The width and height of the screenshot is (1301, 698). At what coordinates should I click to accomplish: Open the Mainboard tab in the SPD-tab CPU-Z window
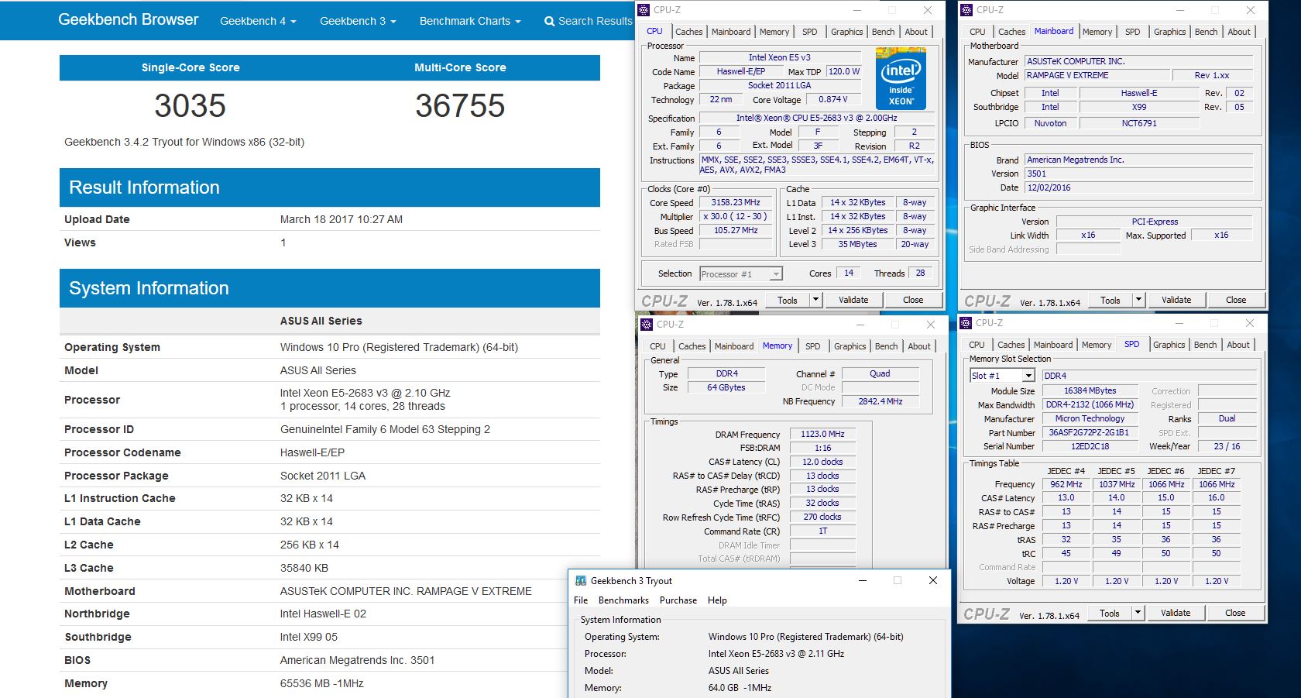1053,345
